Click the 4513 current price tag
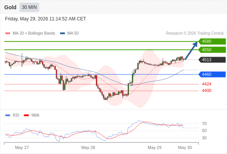The height and width of the screenshot is (154, 227). tap(212, 60)
